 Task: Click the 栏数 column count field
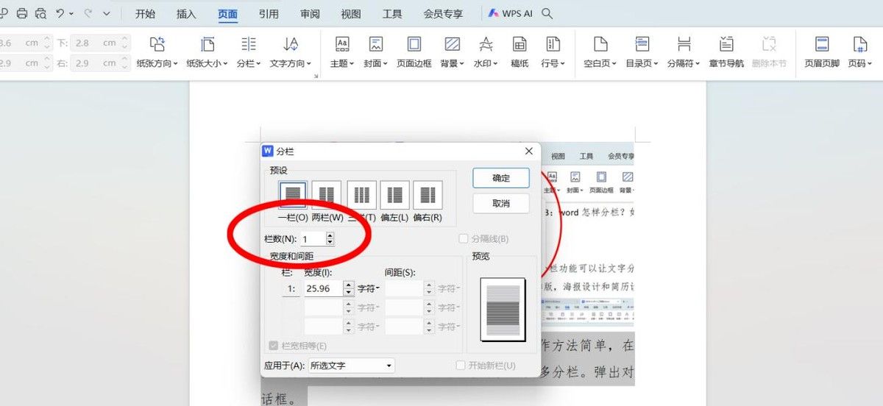(x=313, y=239)
